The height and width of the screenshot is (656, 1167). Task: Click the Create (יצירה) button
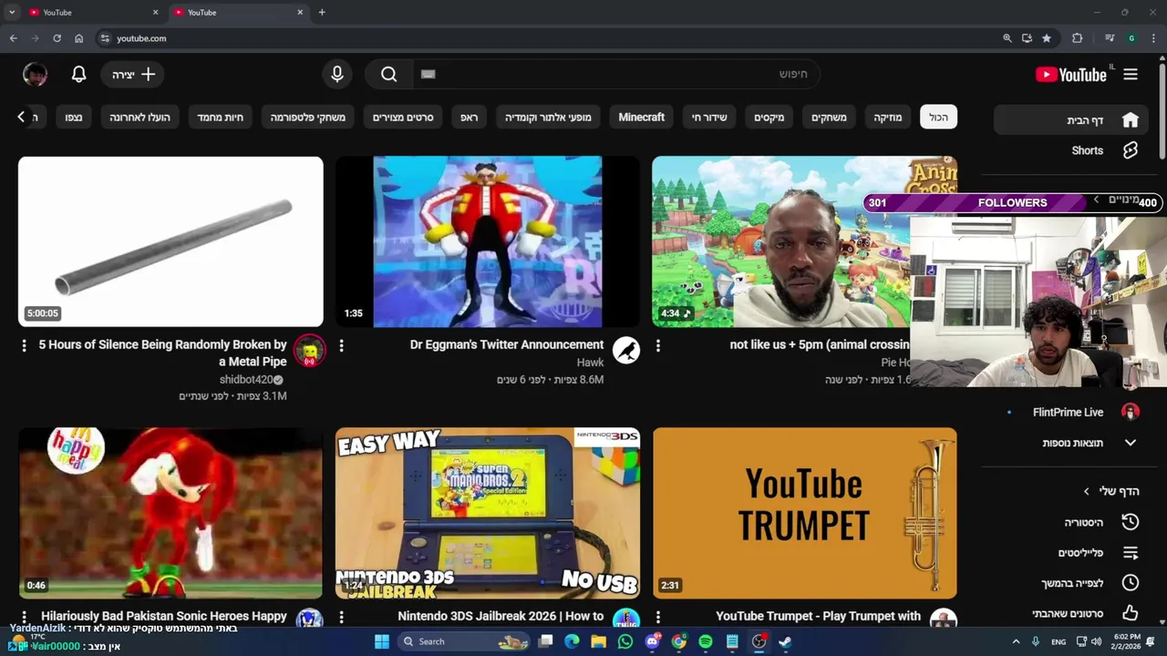pos(133,75)
